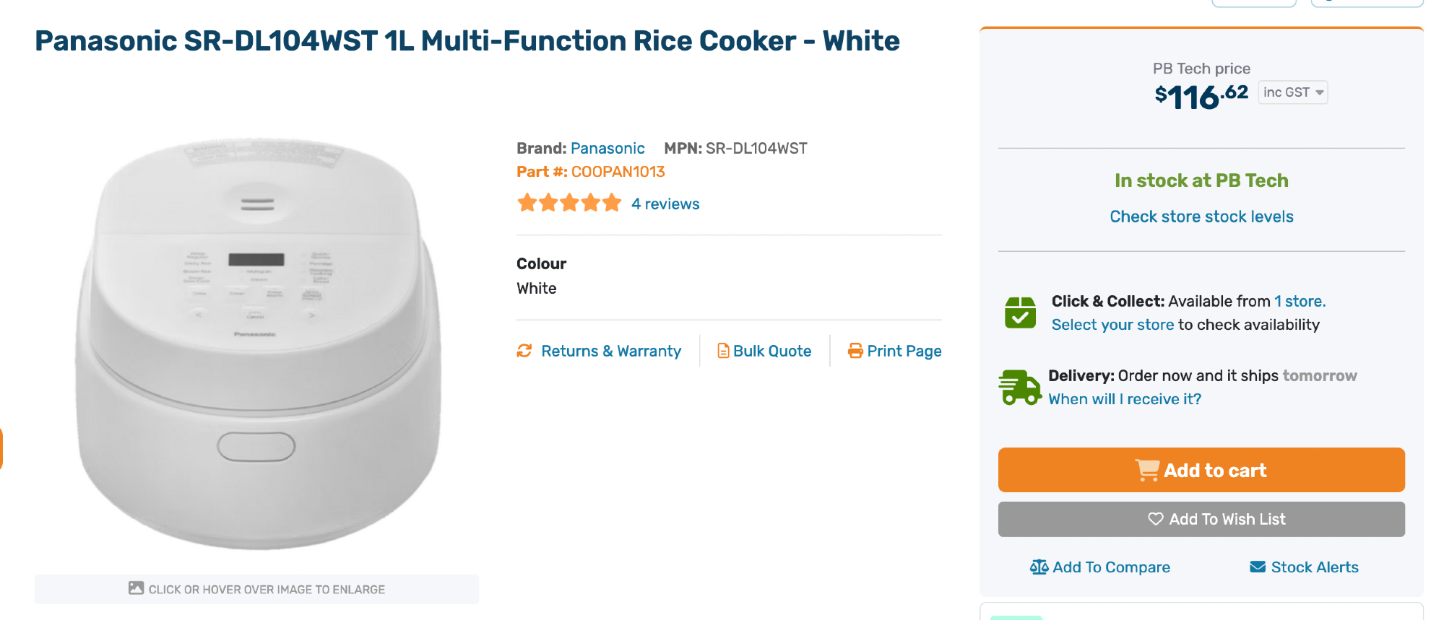This screenshot has width=1444, height=620.
Task: Click Check store stock levels
Action: point(1201,217)
